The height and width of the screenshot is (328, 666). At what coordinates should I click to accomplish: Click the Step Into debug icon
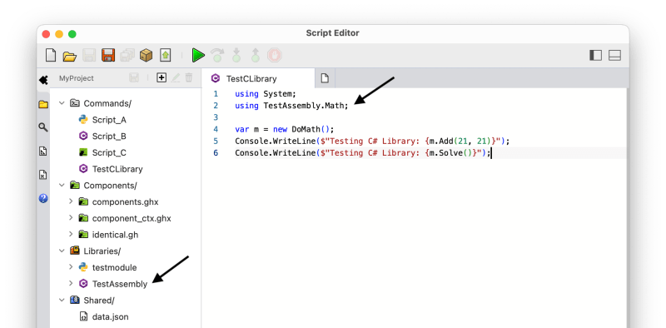[236, 55]
